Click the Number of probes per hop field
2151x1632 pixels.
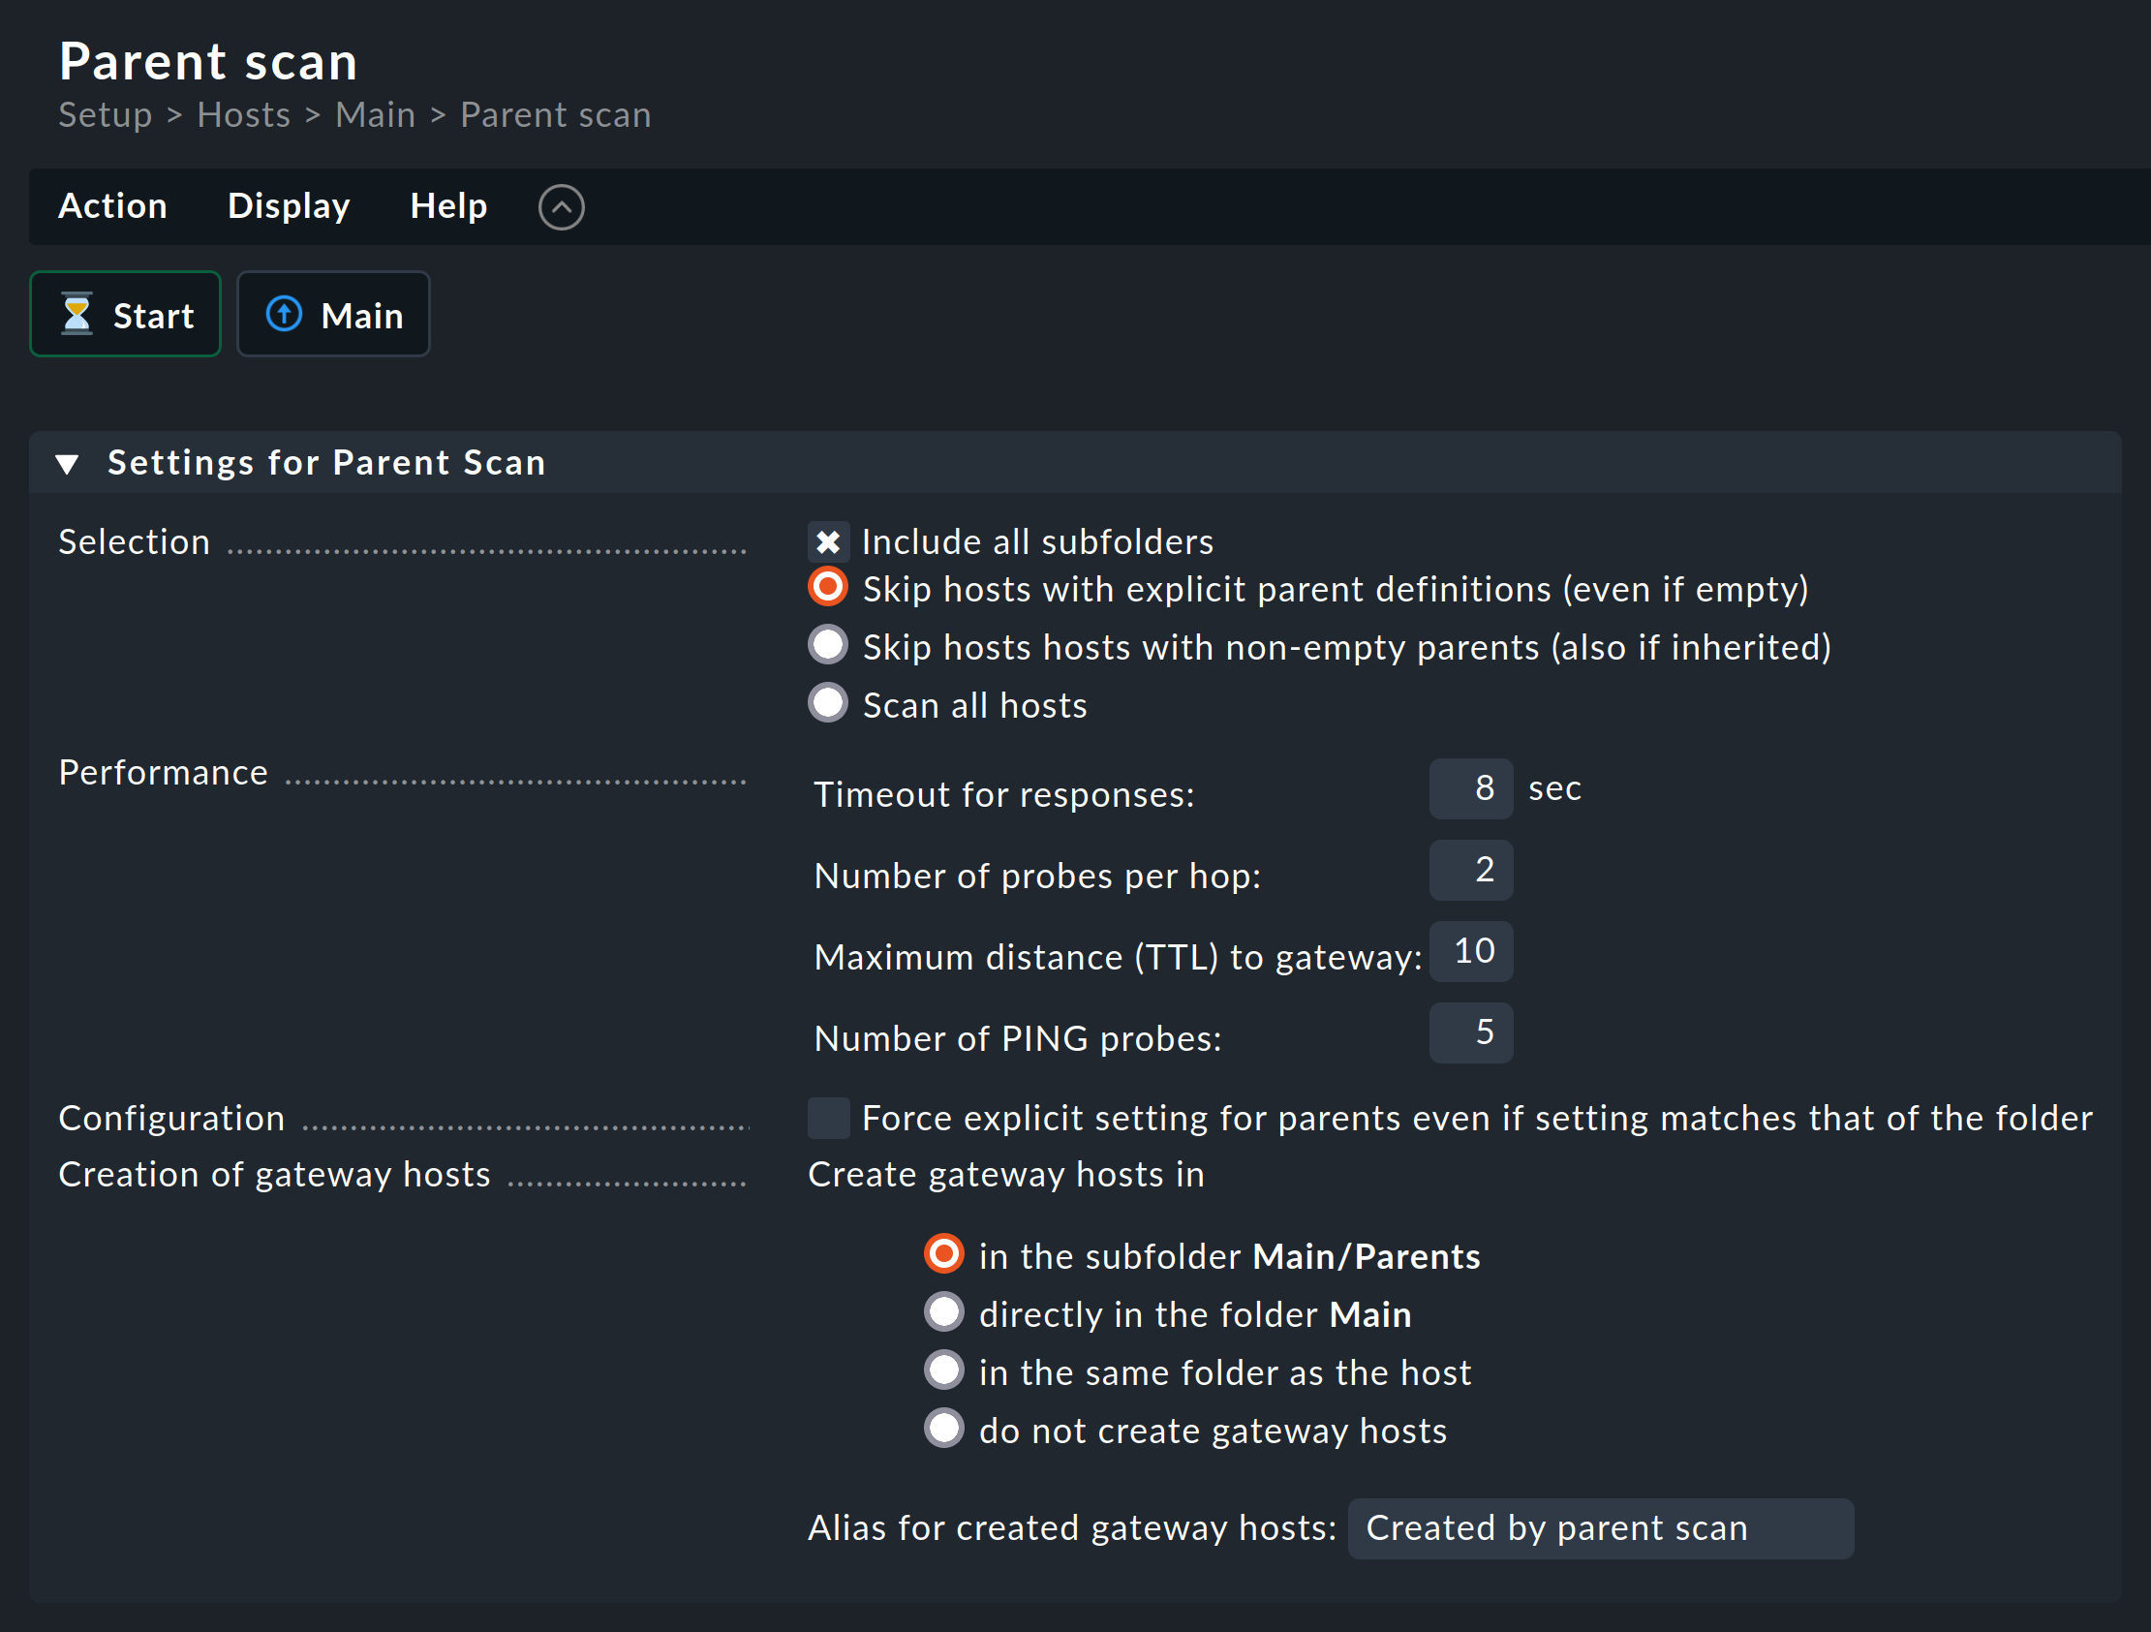[1470, 871]
